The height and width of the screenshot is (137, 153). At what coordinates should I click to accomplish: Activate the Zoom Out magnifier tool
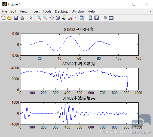click(45, 18)
